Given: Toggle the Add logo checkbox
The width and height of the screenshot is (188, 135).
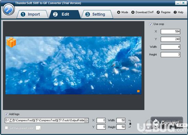Looking at the screenshot, I should 6,114.
